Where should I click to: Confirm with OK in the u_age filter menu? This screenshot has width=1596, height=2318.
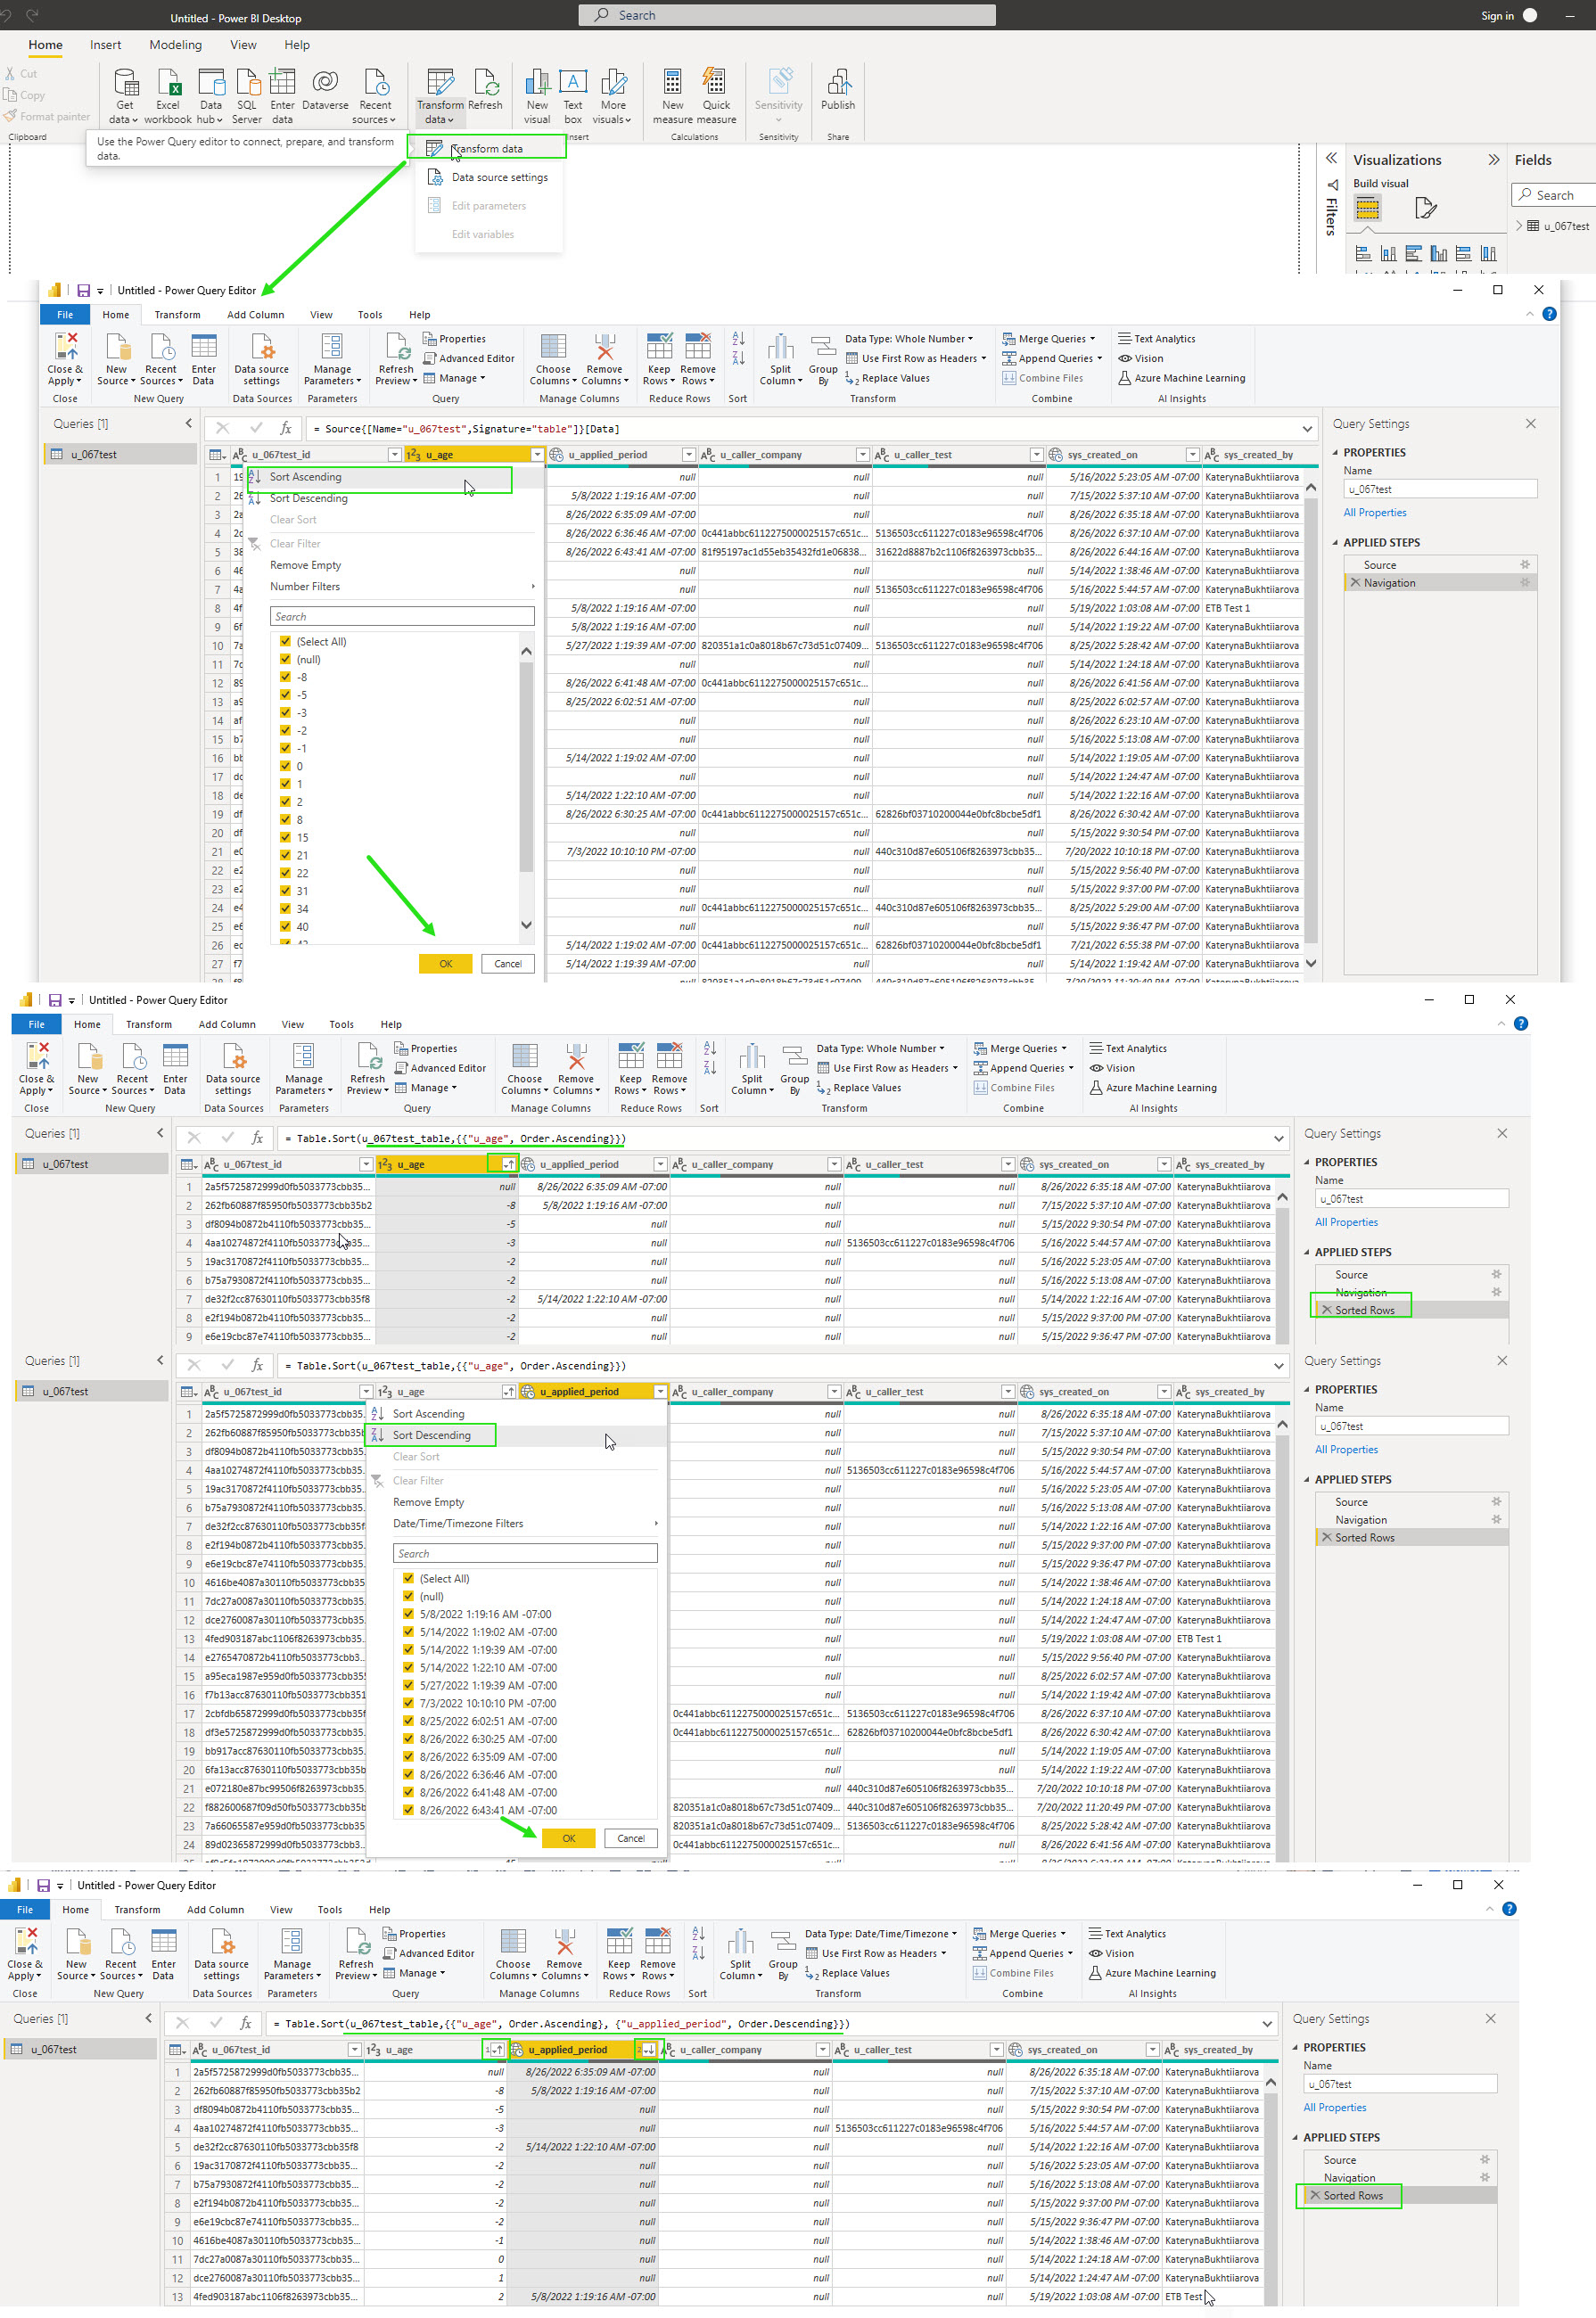tap(446, 963)
